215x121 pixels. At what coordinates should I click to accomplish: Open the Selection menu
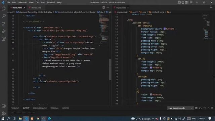pyautogui.click(x=23, y=2)
